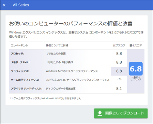Select the プライマリ ハードディスク row label
This screenshot has height=124, width=153.
pyautogui.click(x=27, y=89)
